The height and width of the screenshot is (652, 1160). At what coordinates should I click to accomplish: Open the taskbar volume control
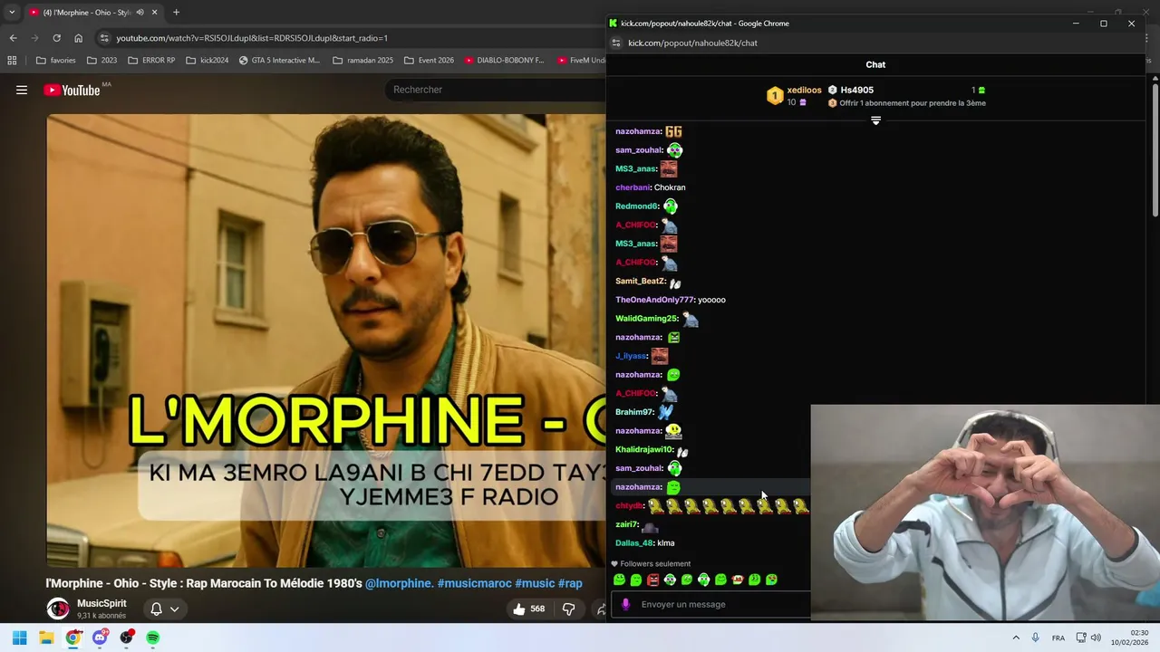tap(1096, 638)
